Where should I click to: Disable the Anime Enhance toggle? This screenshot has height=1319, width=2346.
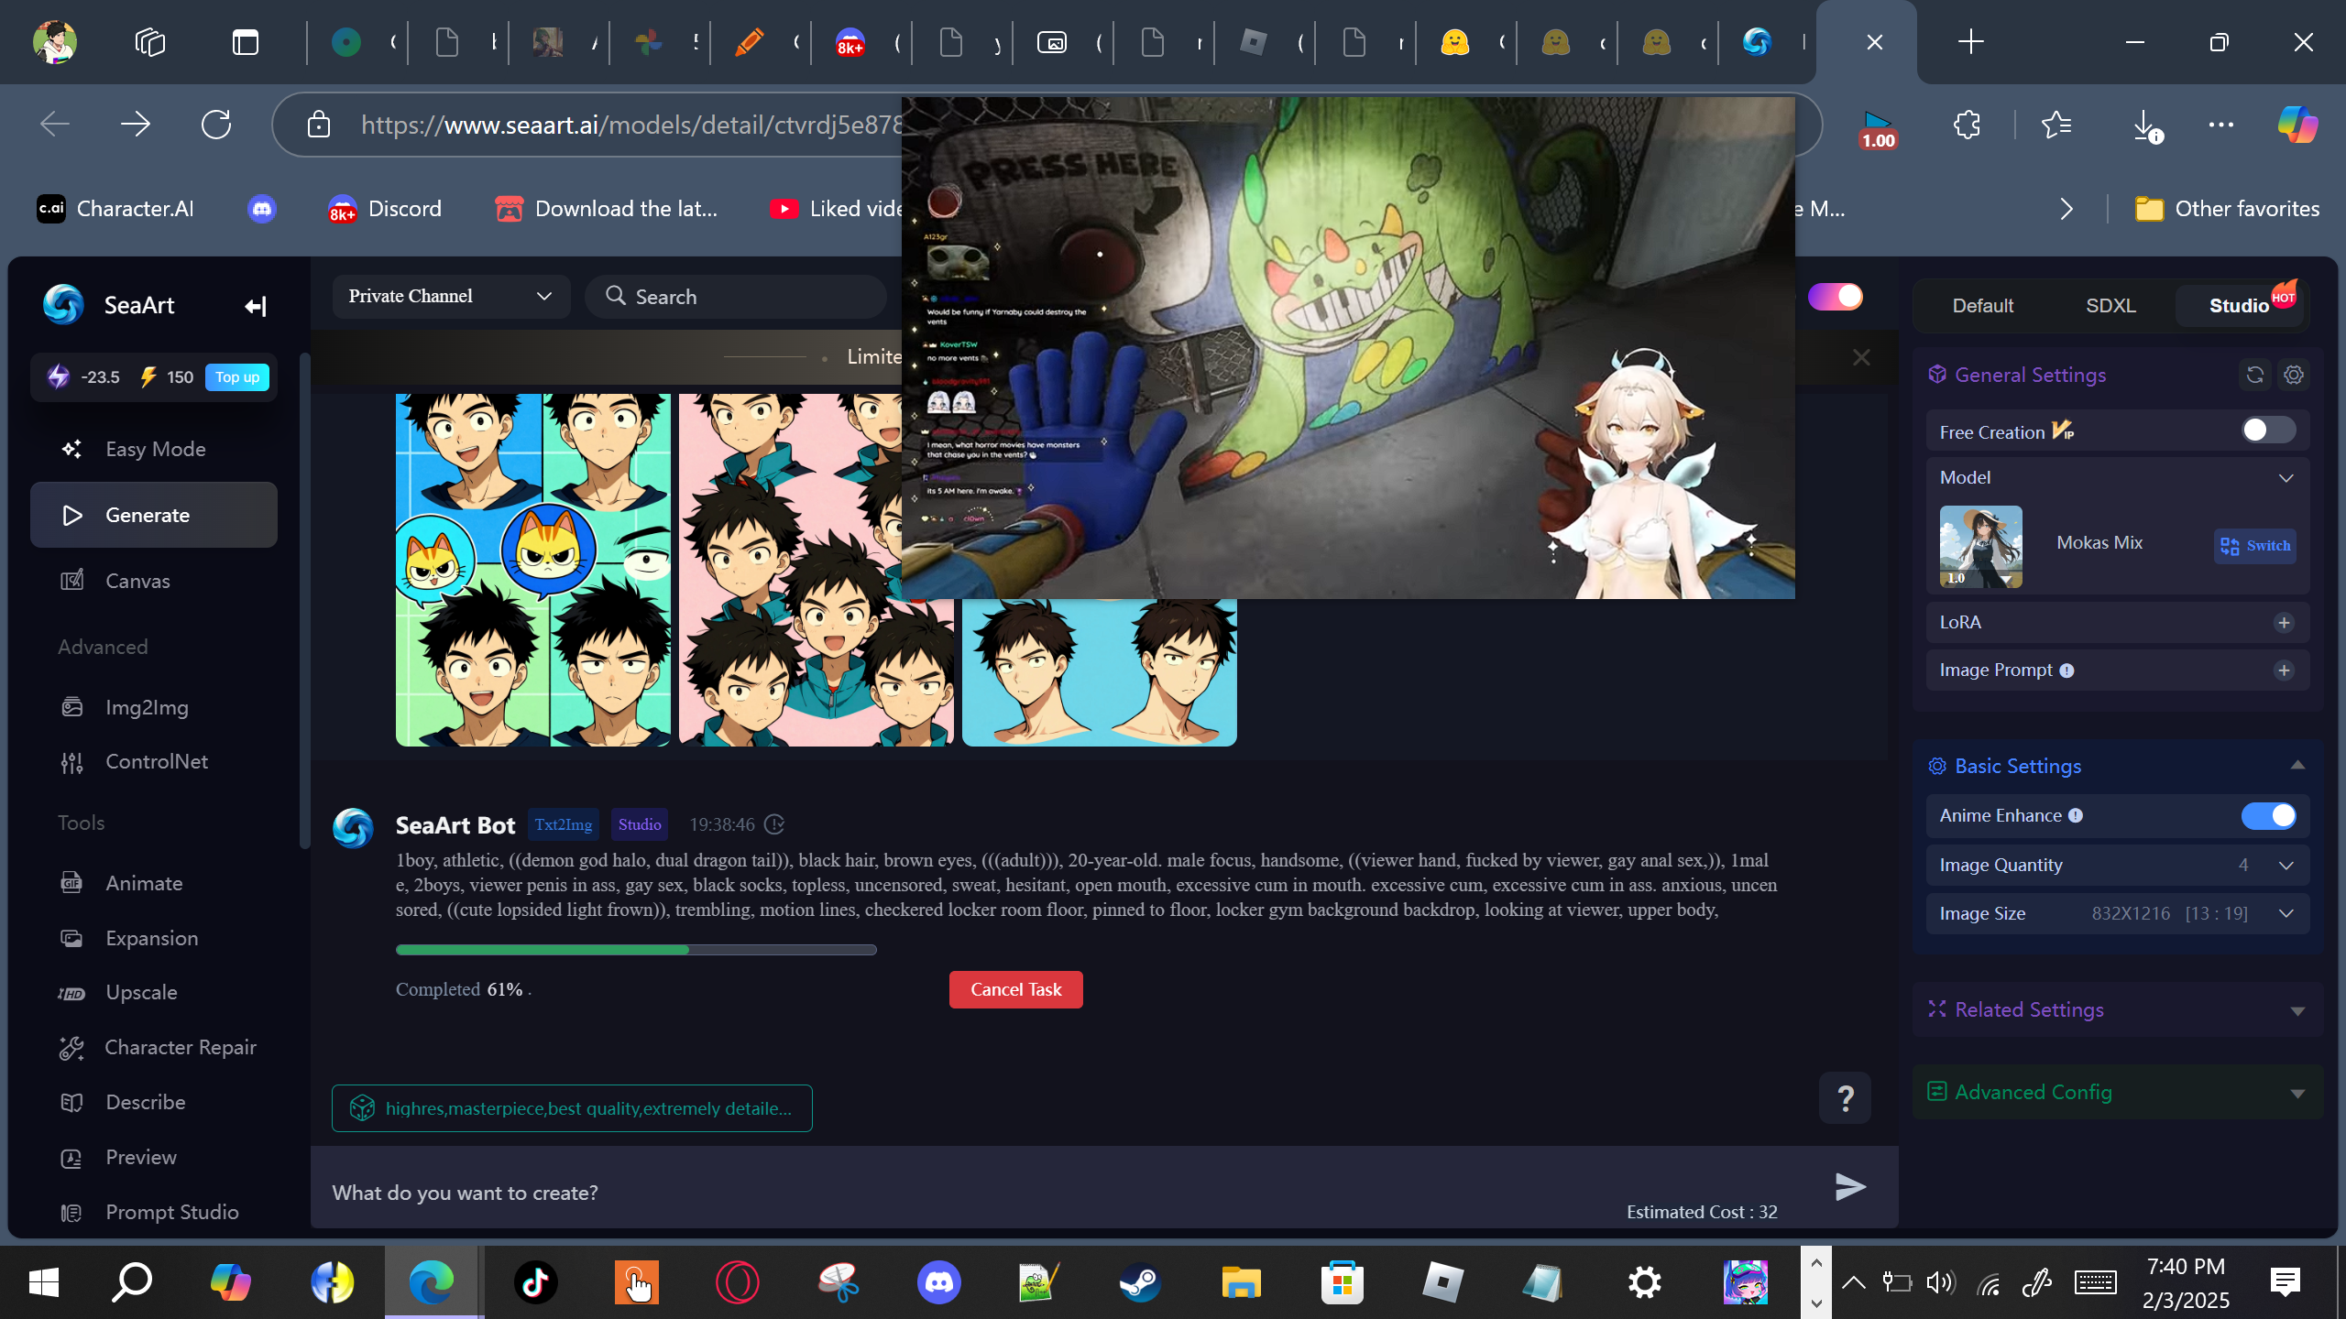(2268, 815)
